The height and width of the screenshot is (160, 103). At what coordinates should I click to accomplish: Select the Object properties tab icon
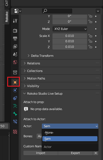point(15,82)
